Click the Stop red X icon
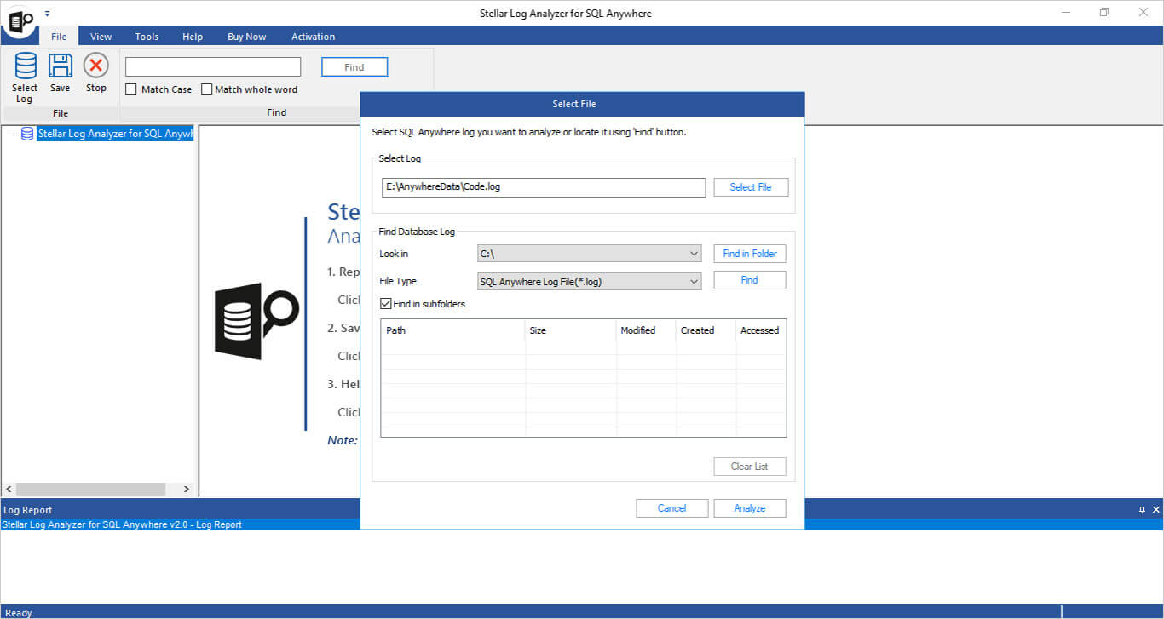Viewport: 1164px width, 619px height. [x=95, y=66]
